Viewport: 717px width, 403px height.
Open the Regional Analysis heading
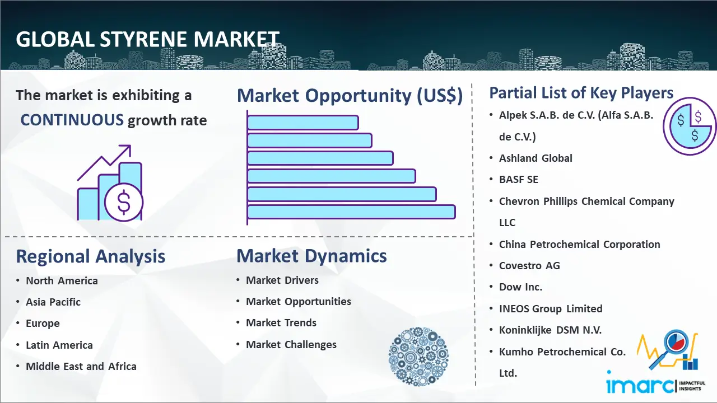90,256
